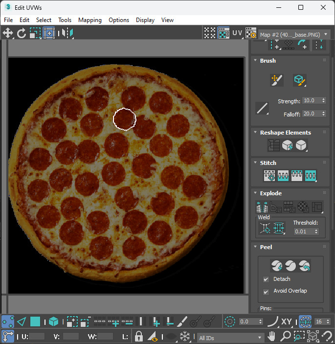335x344 pixels.
Task: Select the Paint Move brush
Action: 277,80
